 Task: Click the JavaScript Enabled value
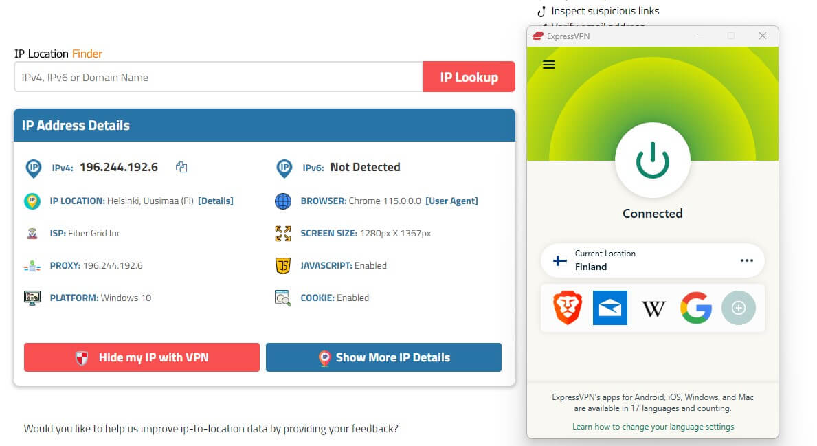[370, 266]
